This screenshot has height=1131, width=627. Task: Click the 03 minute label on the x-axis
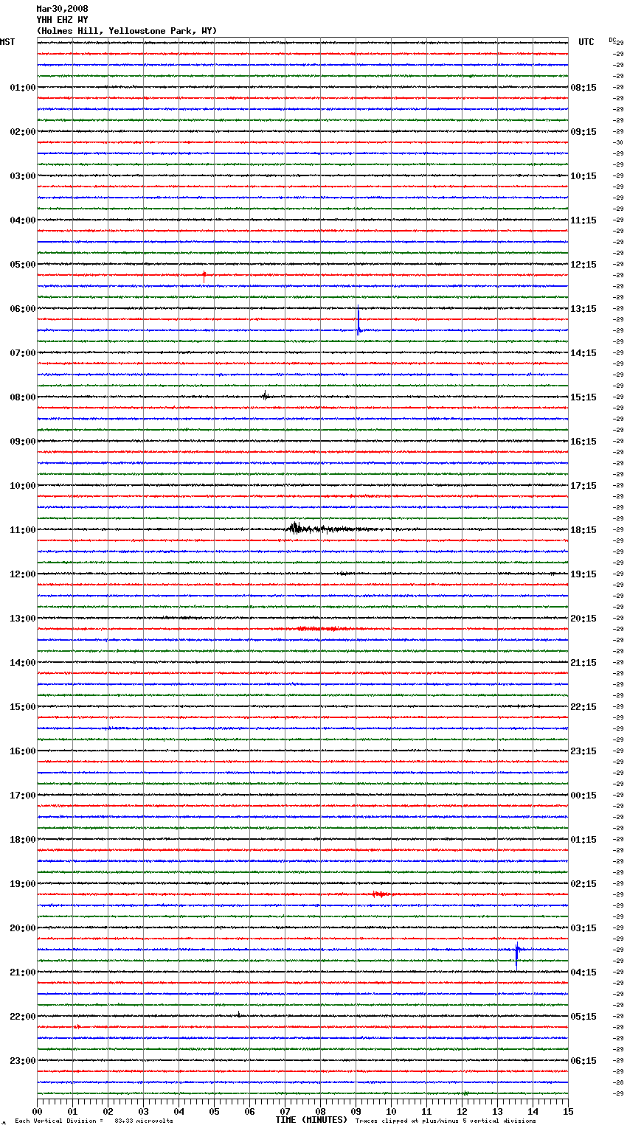pos(143,1112)
